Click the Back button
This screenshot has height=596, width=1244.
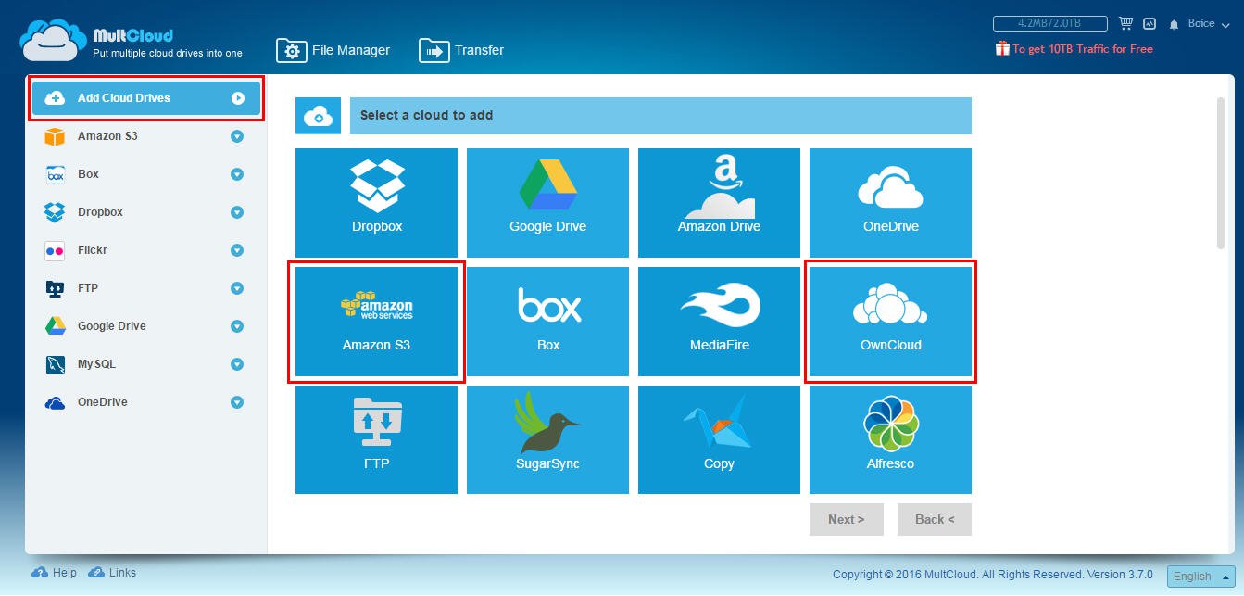tap(934, 519)
